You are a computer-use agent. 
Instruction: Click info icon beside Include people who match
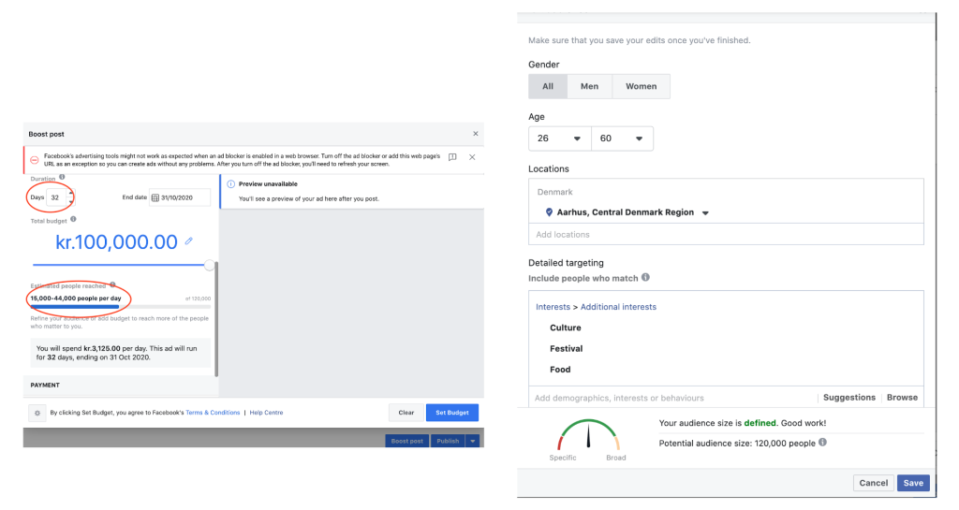645,278
